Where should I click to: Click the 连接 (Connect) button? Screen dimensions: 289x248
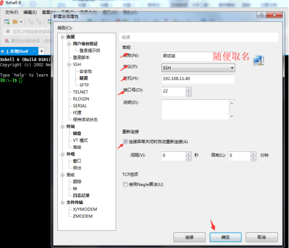tap(189, 237)
